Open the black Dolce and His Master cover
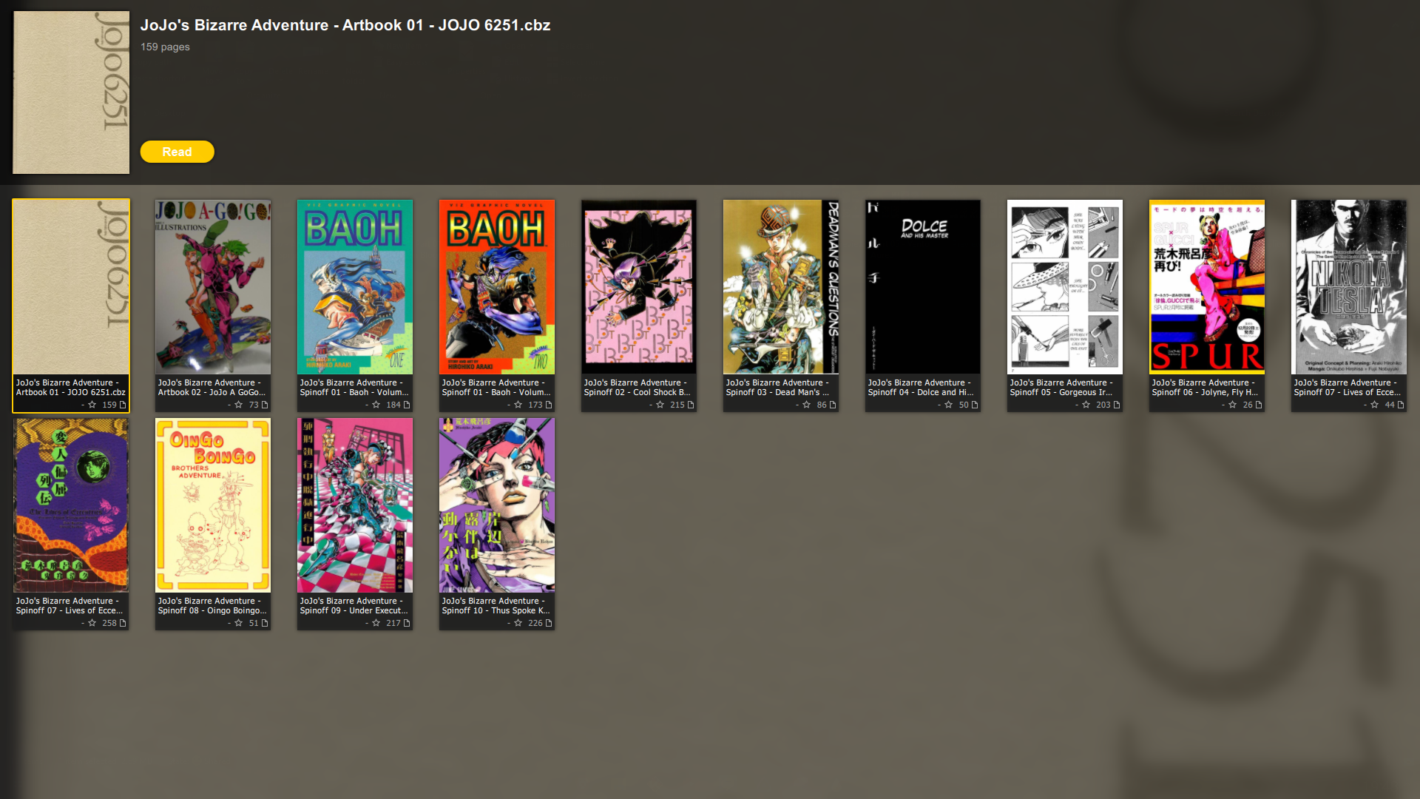 coord(923,287)
